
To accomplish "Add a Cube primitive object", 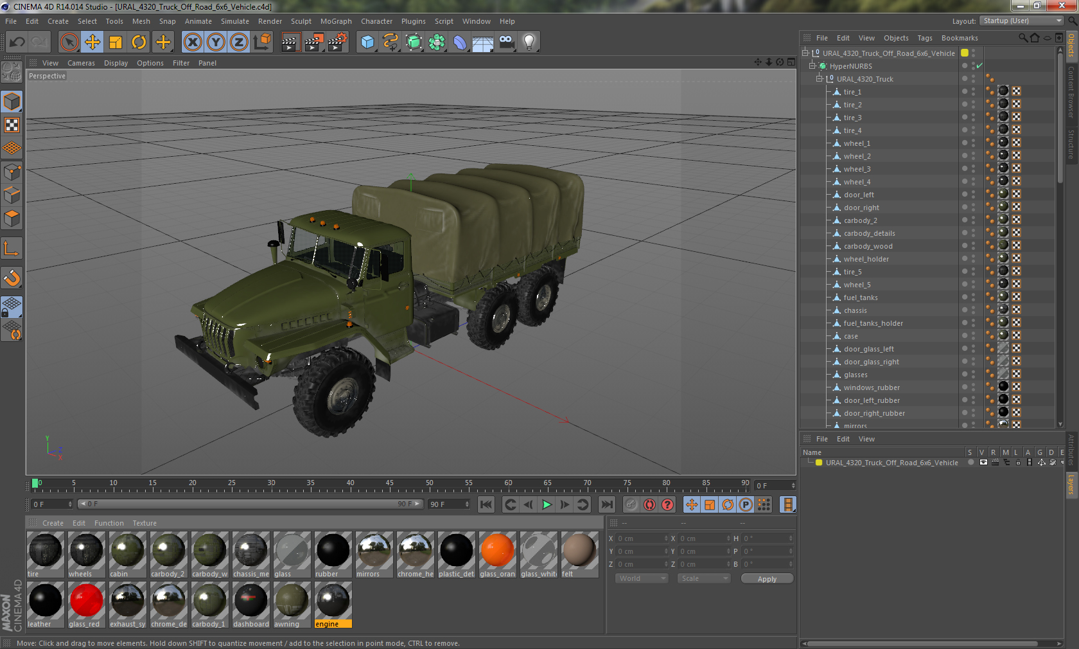I will (x=367, y=42).
